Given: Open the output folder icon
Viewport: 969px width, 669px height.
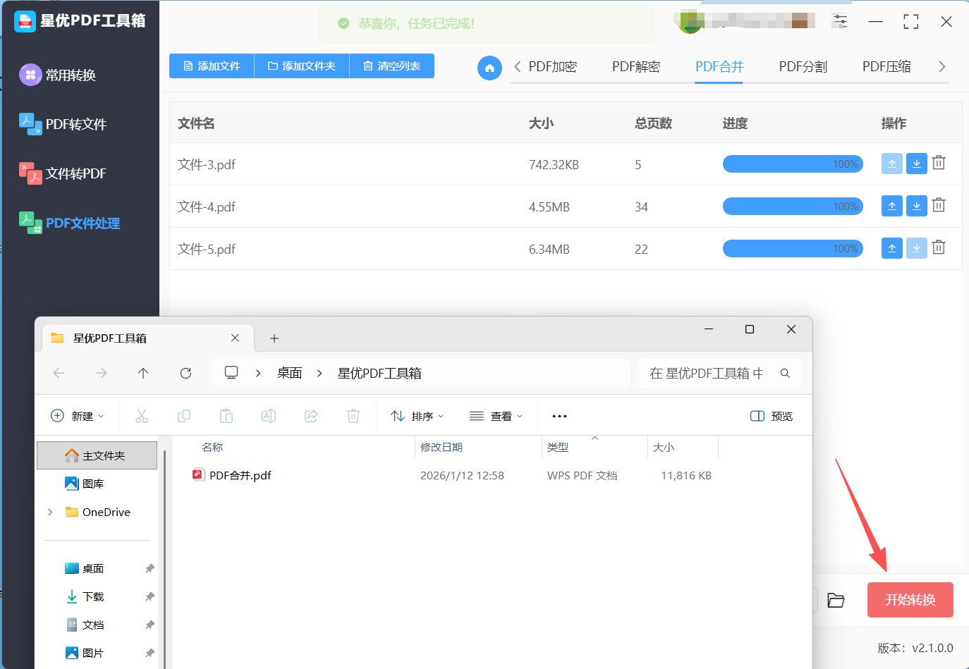Looking at the screenshot, I should click(836, 600).
